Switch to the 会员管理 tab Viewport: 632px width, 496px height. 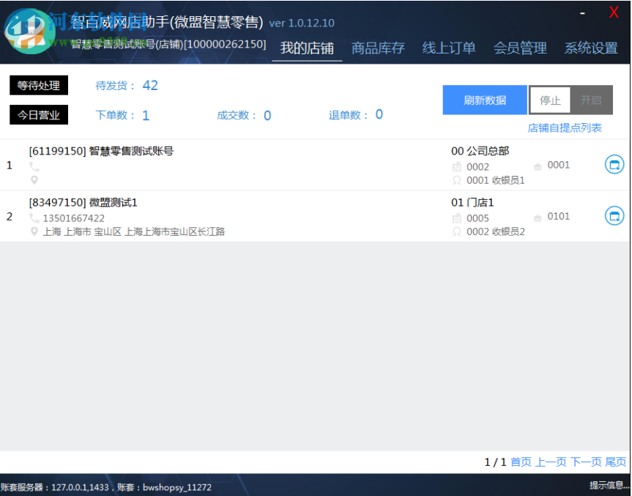519,48
